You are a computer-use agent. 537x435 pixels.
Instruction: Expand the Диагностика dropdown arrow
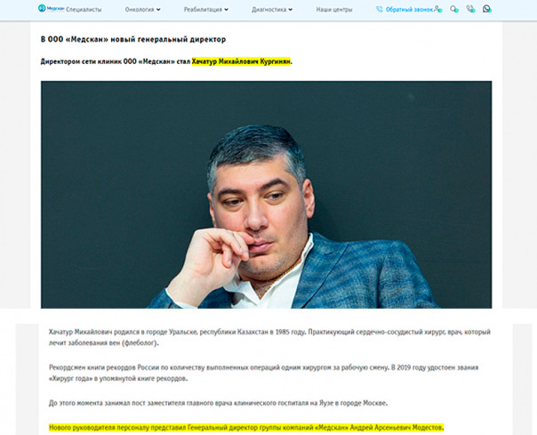291,10
